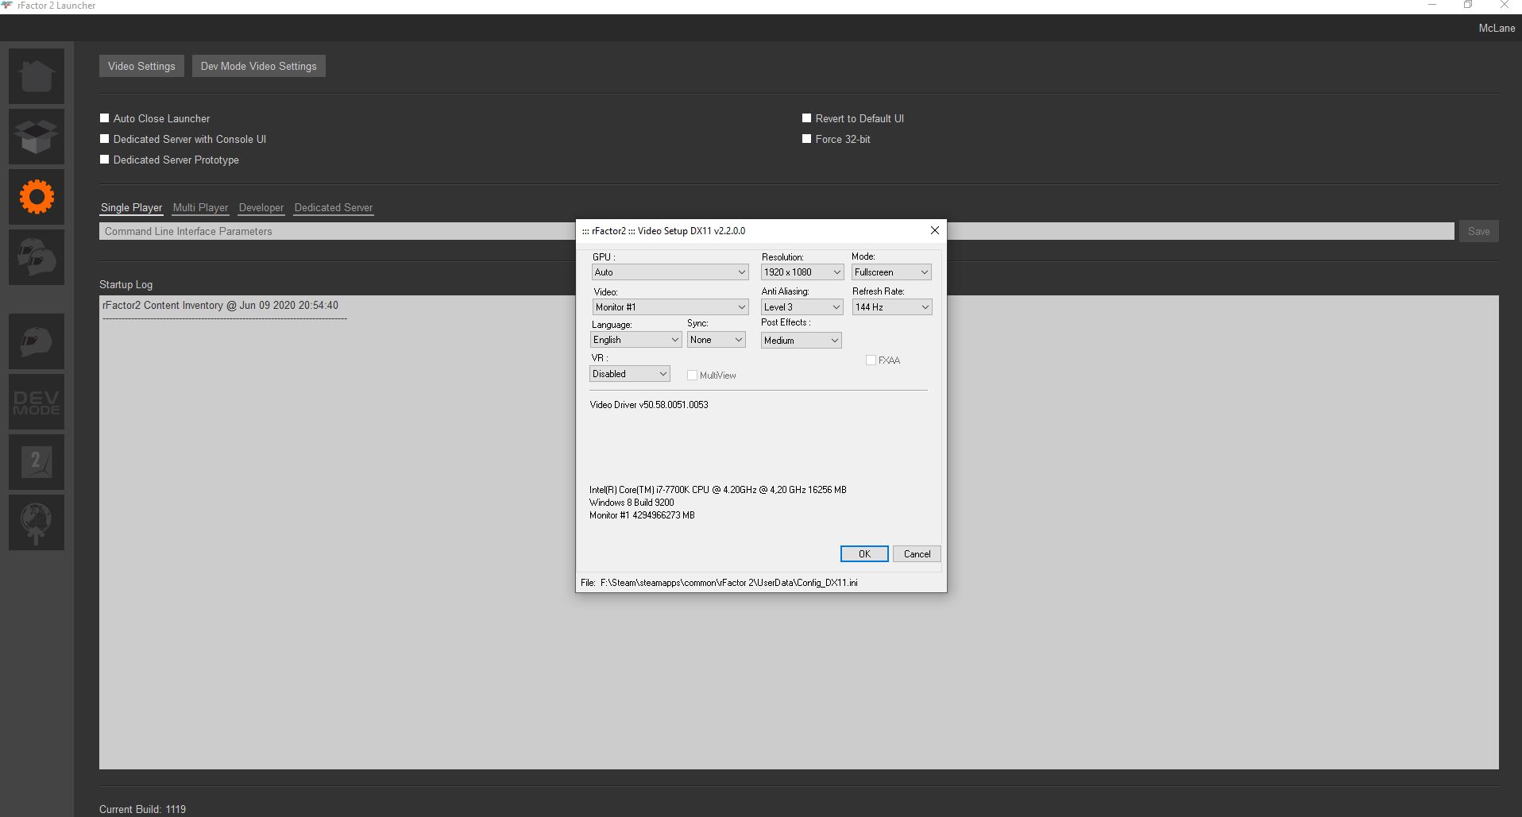Image resolution: width=1522 pixels, height=817 pixels.
Task: Toggle the Force 32-bit checkbox
Action: 806,139
